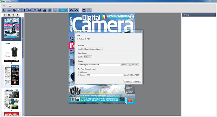Viewport: 217px width, 117px height.
Task: Select the callout bubble tool
Action: coord(19,10)
